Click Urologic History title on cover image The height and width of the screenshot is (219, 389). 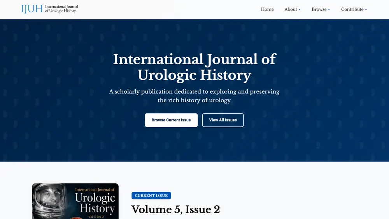point(95,203)
